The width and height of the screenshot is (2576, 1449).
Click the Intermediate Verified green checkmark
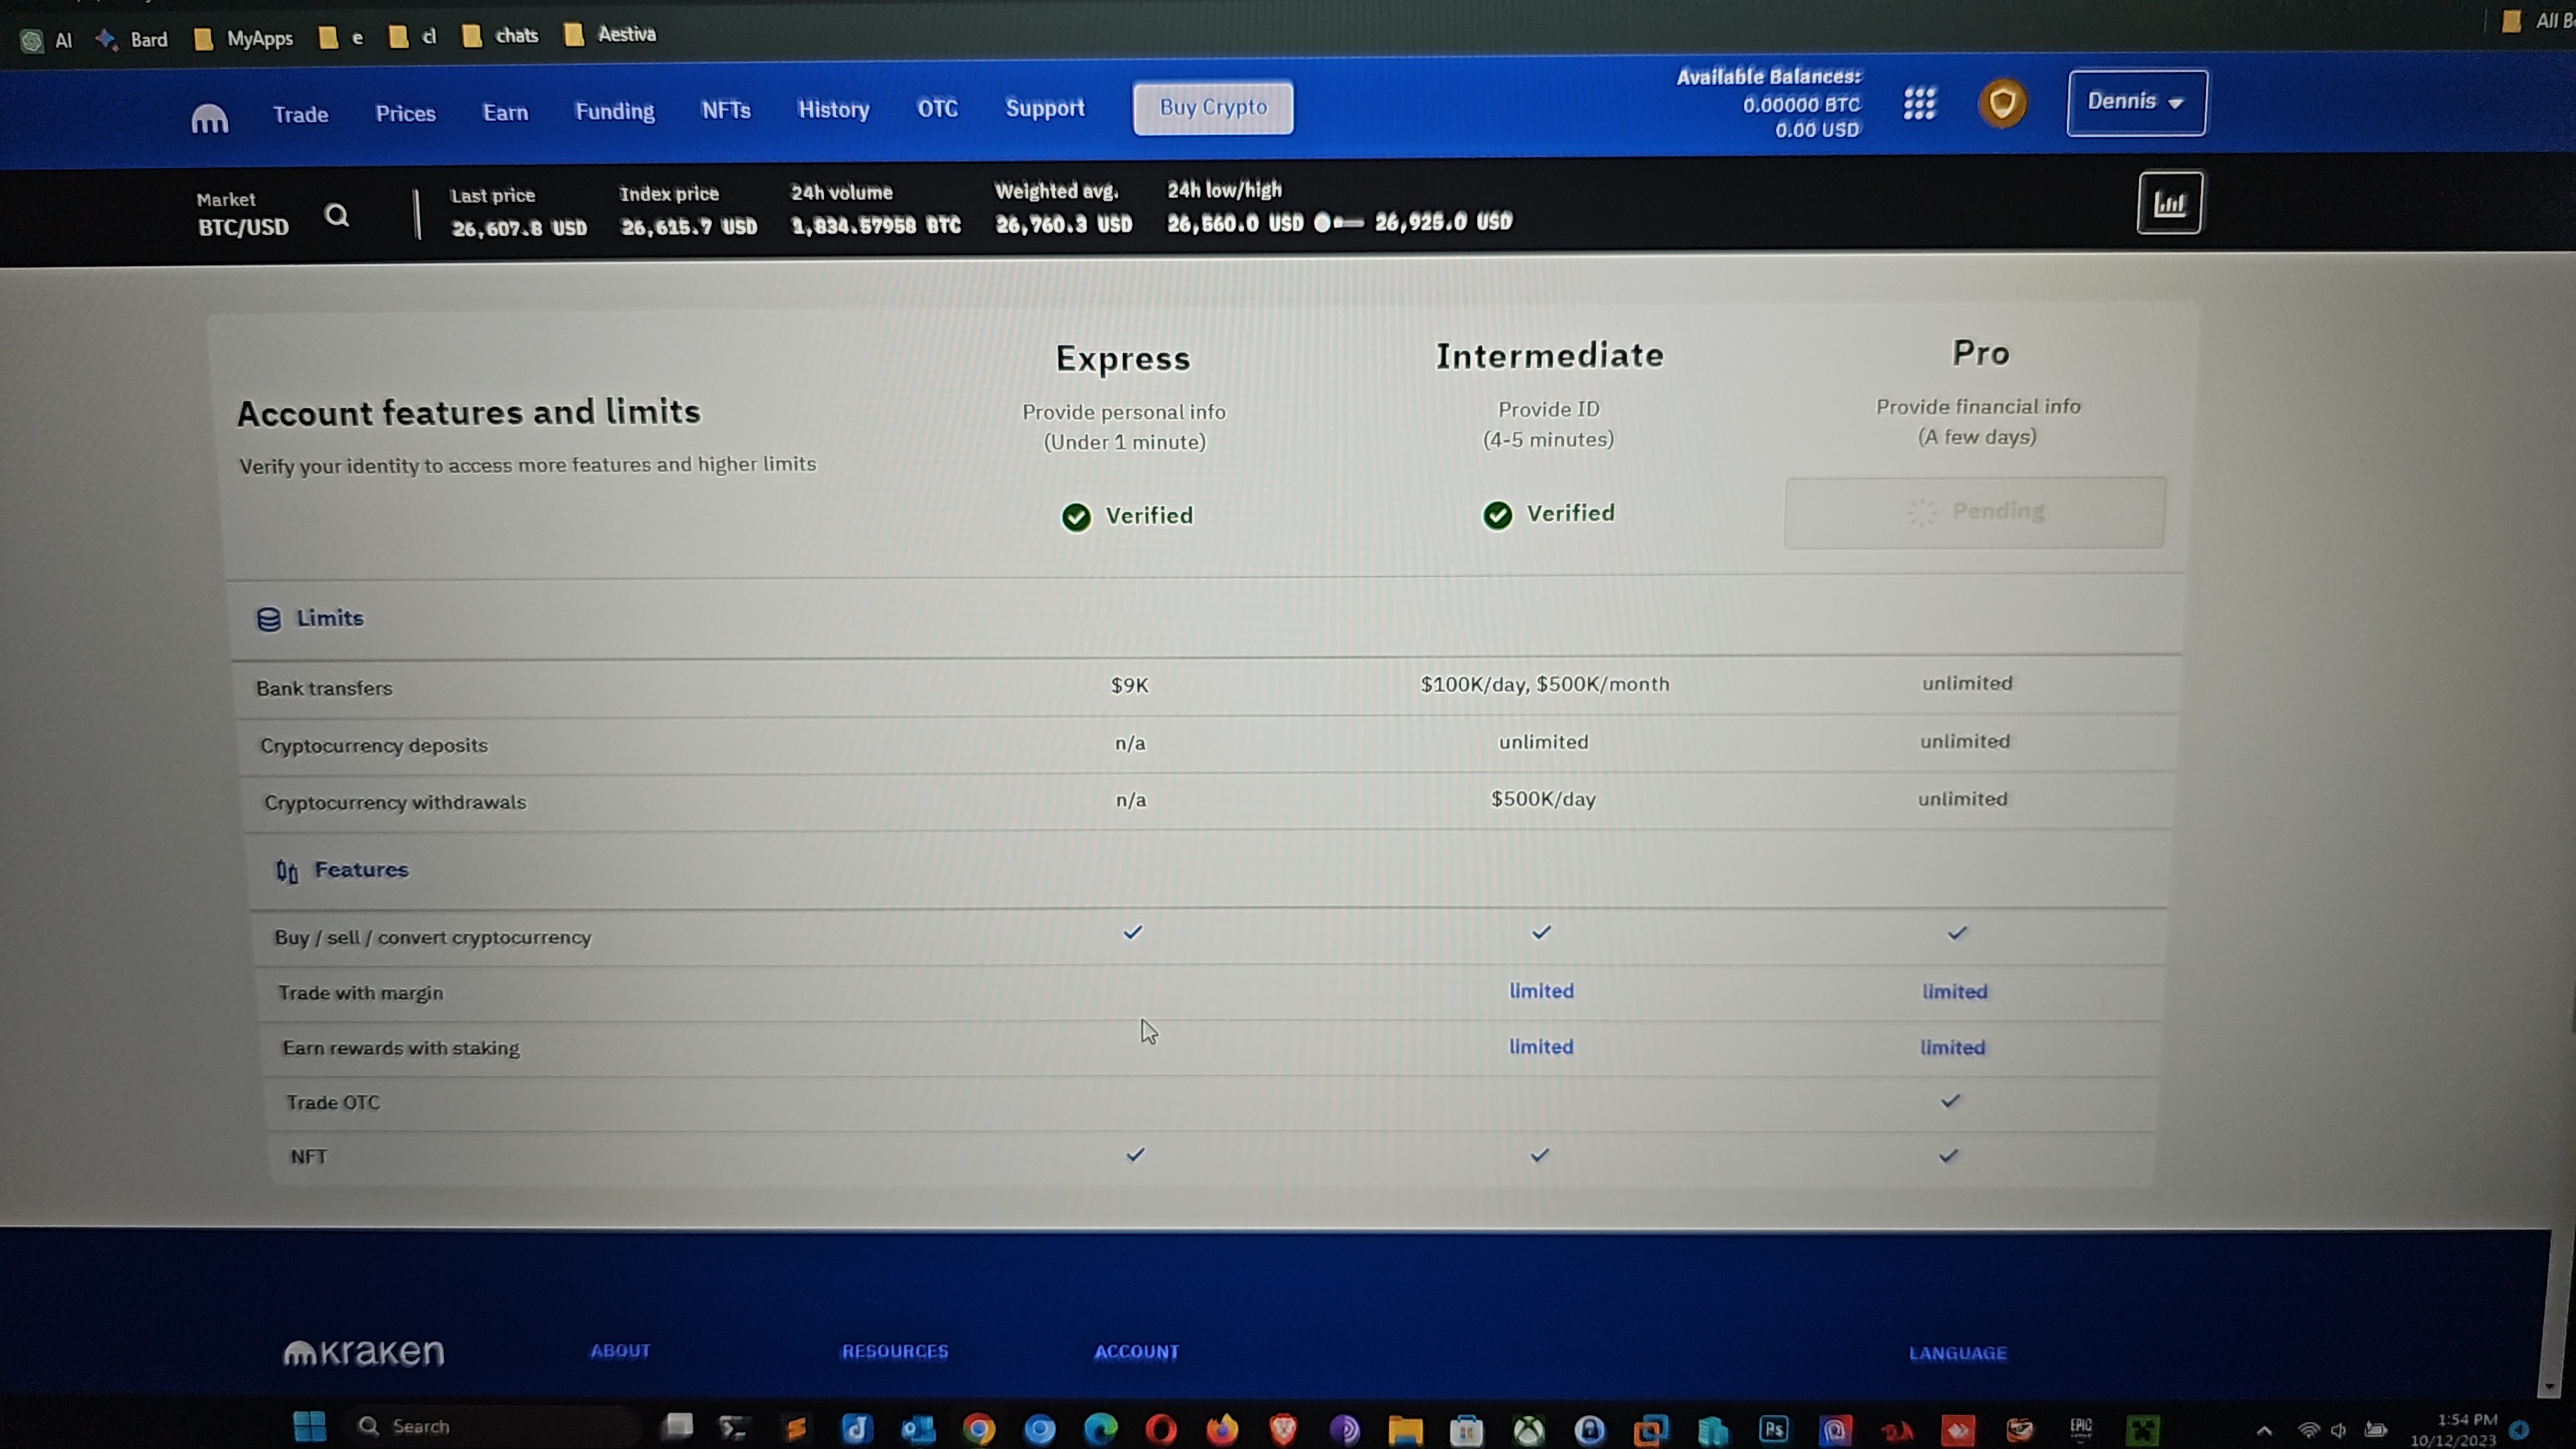coord(1497,515)
